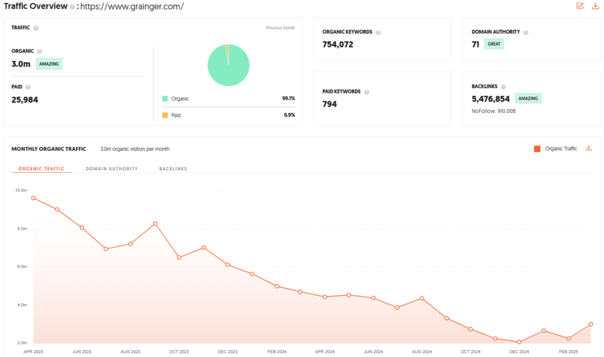Click the edit report icon at top right
The width and height of the screenshot is (604, 357).
tap(580, 6)
